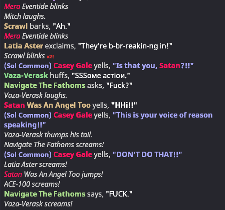Click 'Navigate The Fathoms screams!' emote
The image size is (225, 210).
point(54,145)
